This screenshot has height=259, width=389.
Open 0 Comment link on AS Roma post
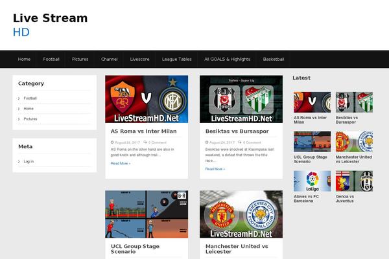pos(158,142)
